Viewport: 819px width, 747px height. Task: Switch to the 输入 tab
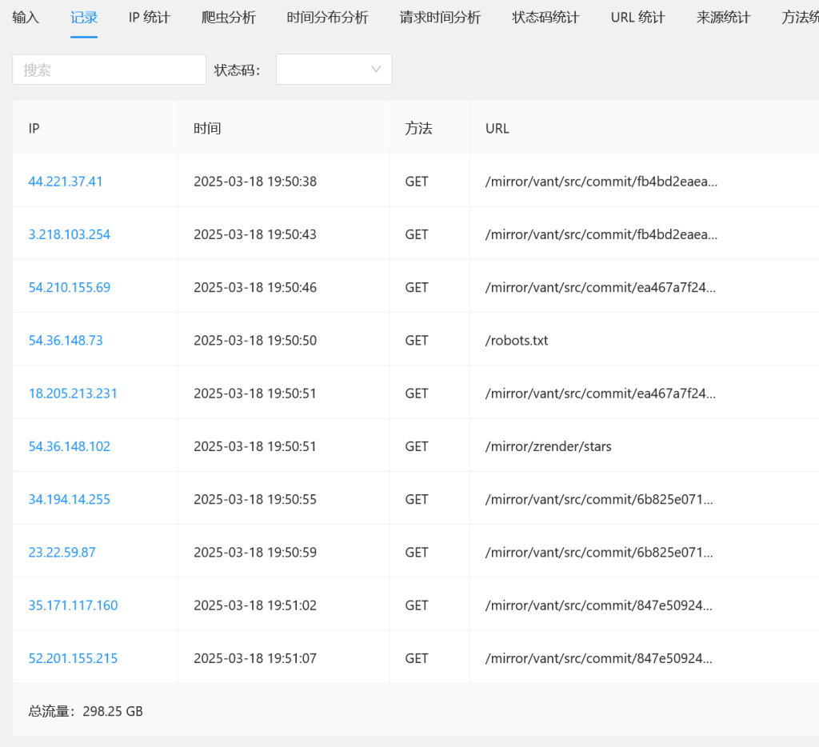26,17
